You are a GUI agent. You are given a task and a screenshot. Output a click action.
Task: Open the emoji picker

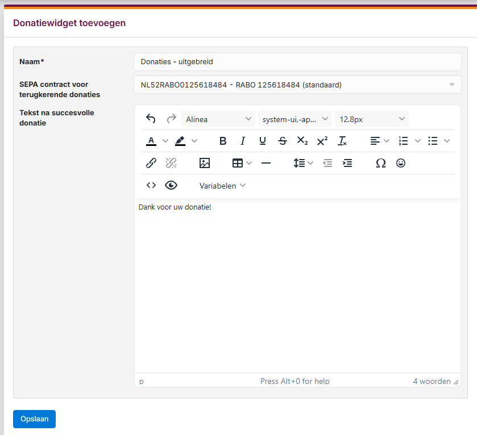click(401, 163)
